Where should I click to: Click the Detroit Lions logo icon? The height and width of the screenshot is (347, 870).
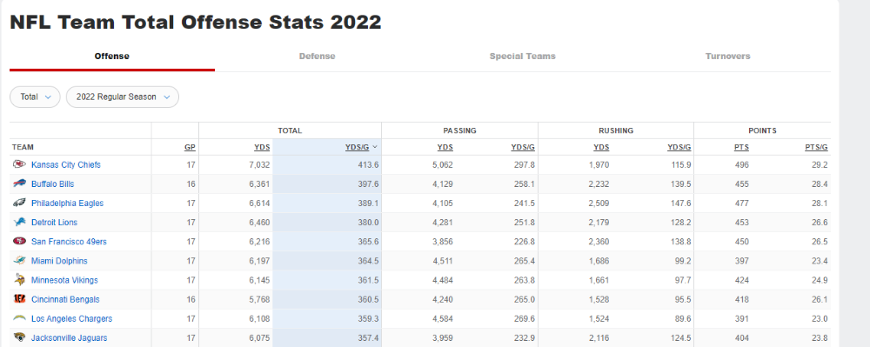click(19, 223)
